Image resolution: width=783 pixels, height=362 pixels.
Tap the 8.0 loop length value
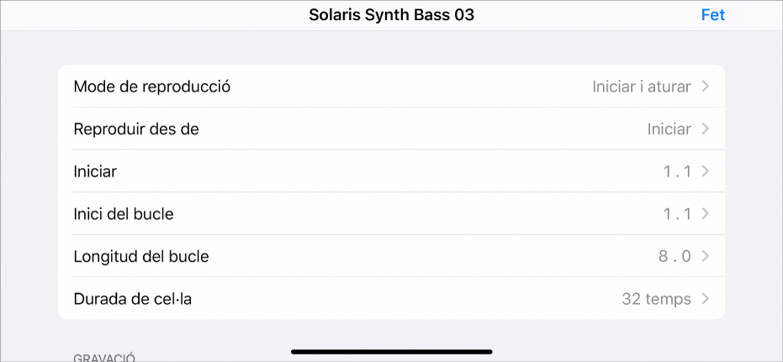675,256
